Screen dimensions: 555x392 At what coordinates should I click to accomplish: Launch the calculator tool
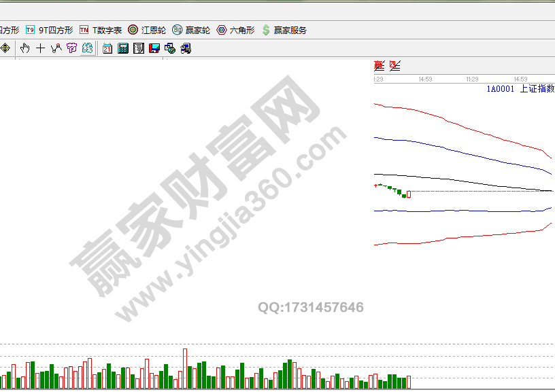click(123, 48)
